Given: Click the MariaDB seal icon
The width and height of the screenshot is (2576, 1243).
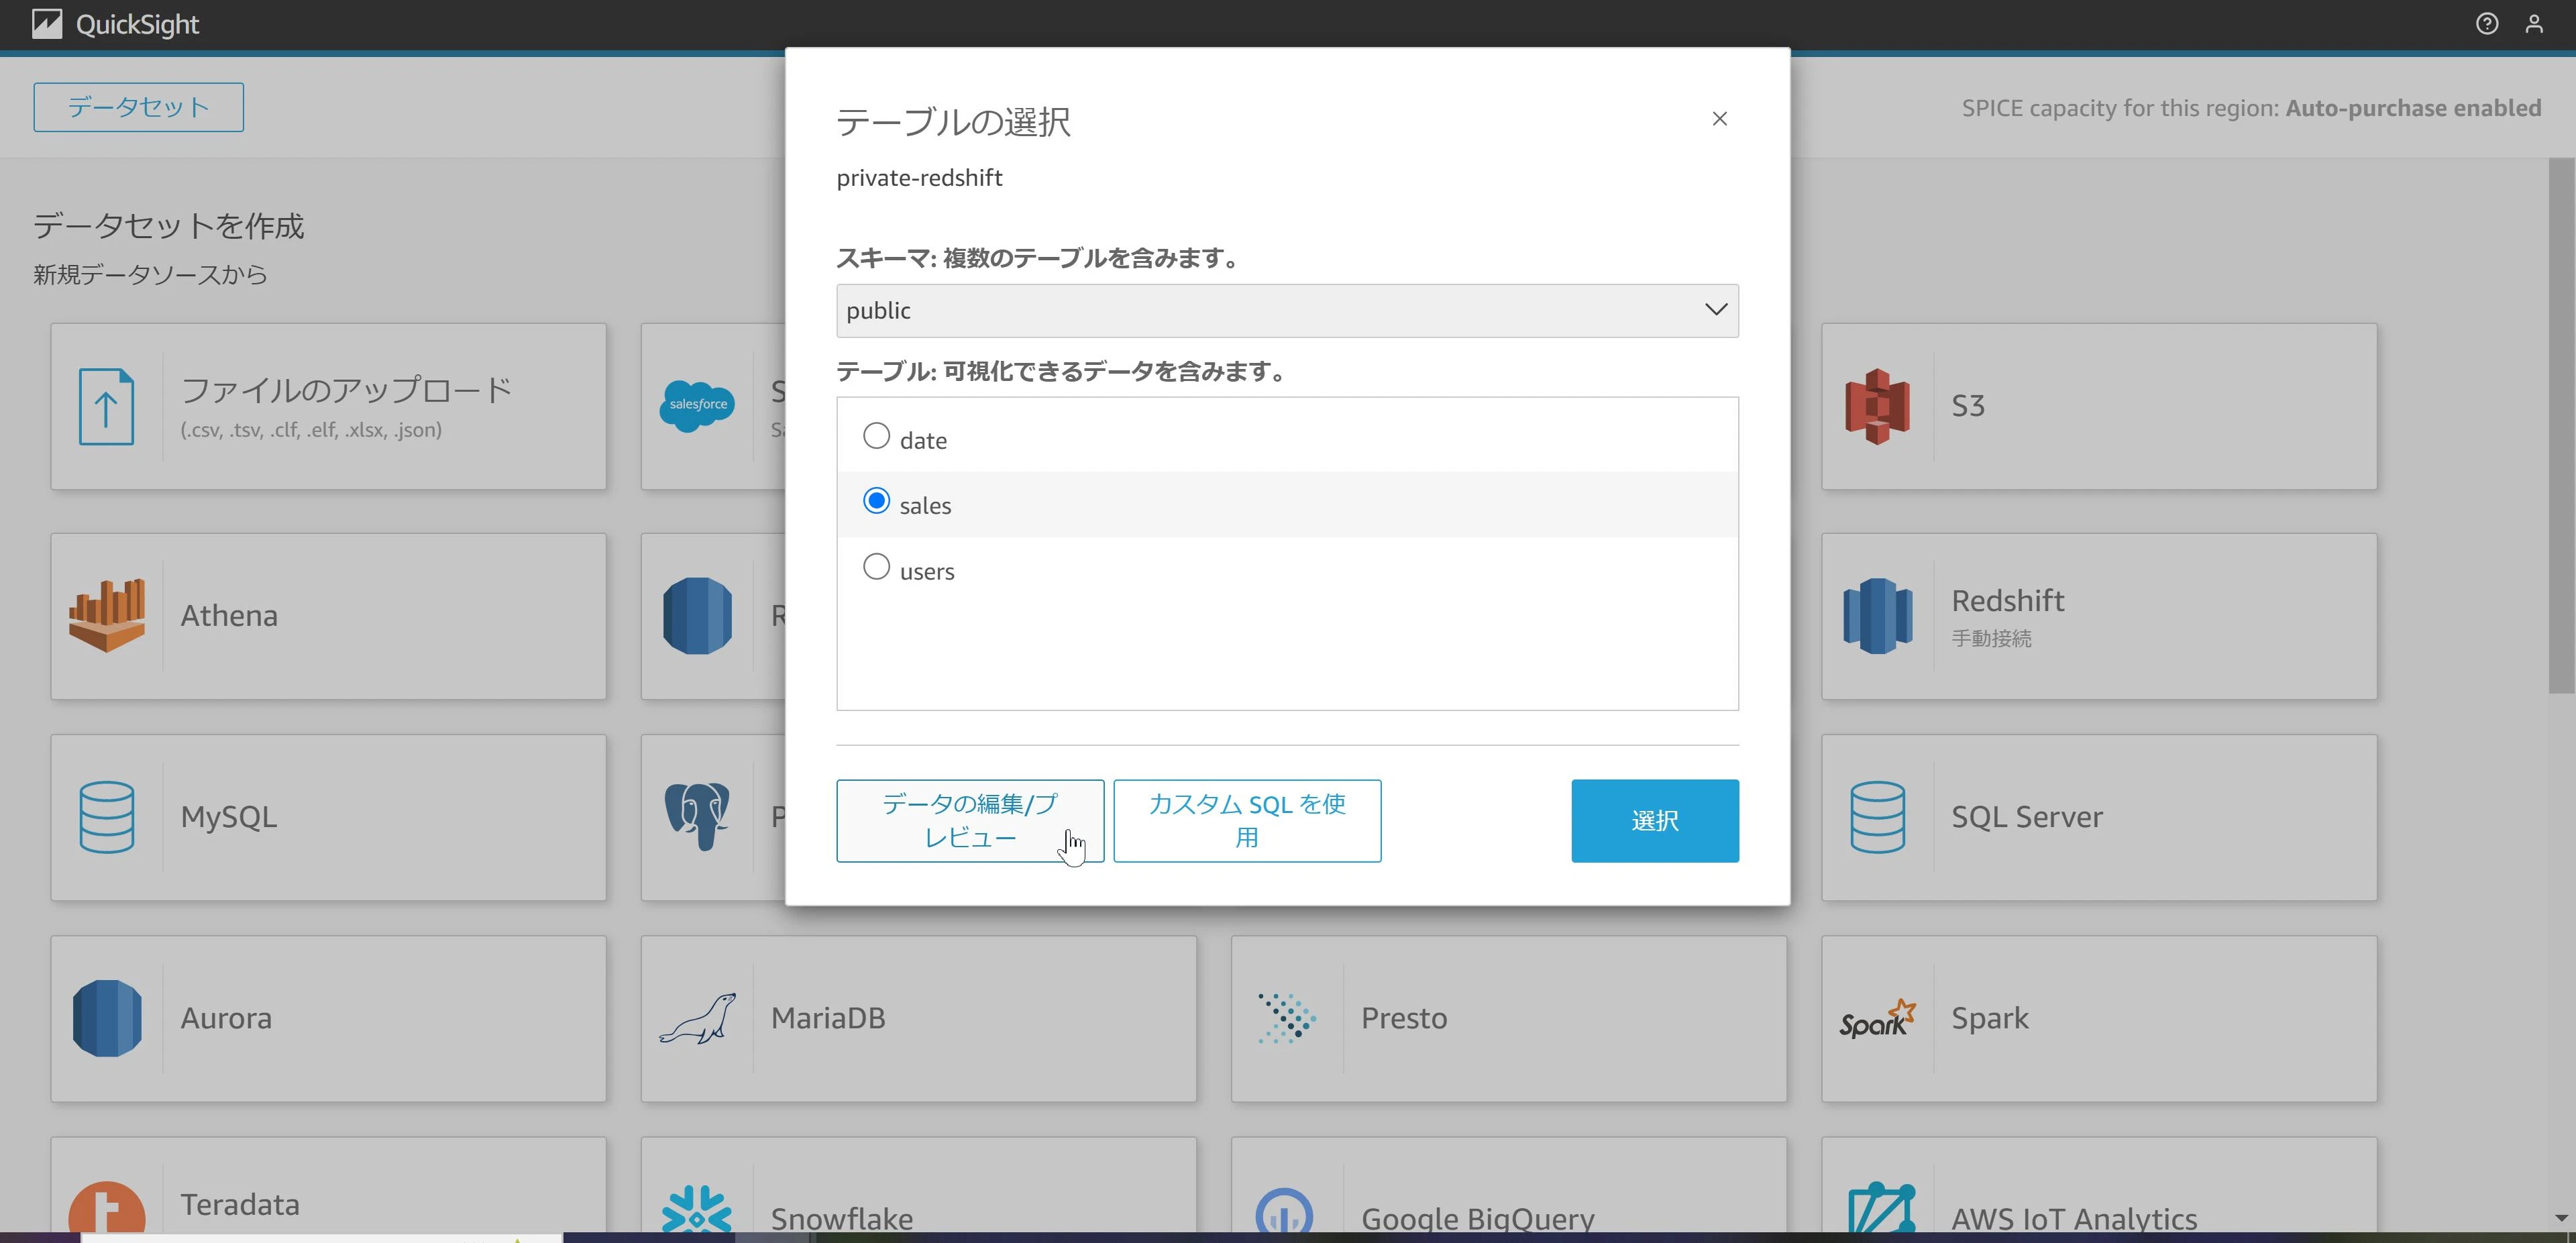Looking at the screenshot, I should (x=697, y=1018).
